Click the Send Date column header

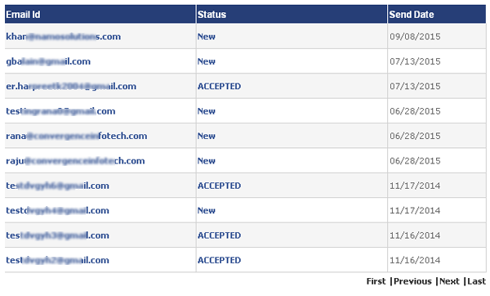[x=412, y=15]
